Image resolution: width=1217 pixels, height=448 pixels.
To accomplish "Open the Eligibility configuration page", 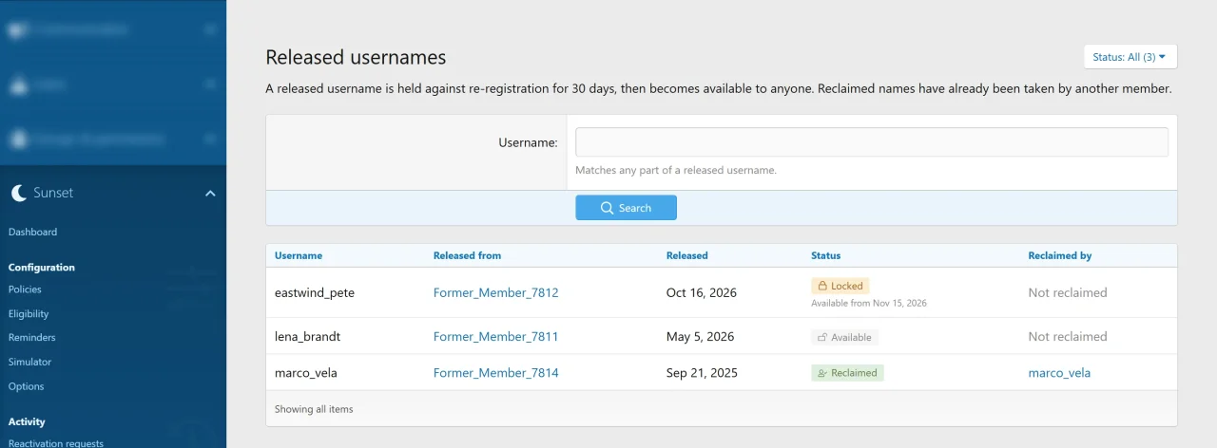I will click(29, 314).
